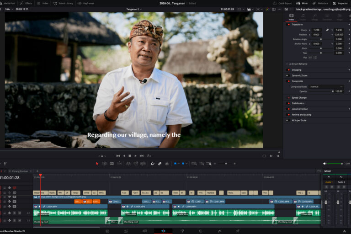Open the Keyframes panel in top bar
Screen dimensions: 351x234
coord(86,3)
